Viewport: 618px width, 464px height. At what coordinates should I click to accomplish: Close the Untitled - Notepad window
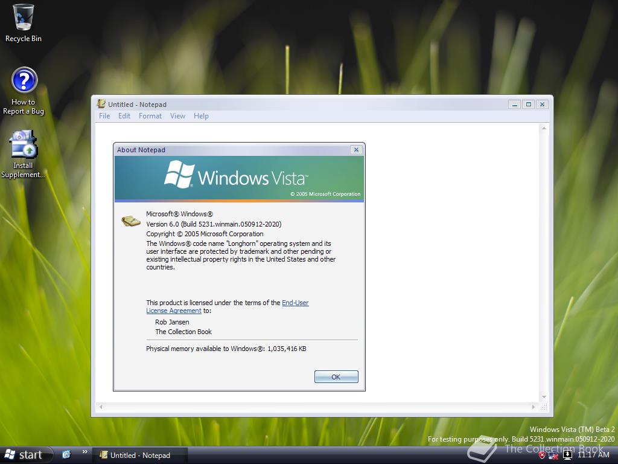[x=543, y=105]
